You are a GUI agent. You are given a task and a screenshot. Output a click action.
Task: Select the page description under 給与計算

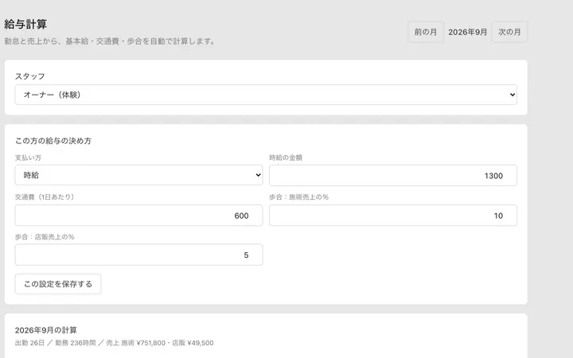110,41
